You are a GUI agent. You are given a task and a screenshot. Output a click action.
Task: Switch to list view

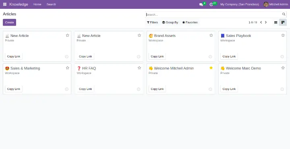pyautogui.click(x=275, y=22)
